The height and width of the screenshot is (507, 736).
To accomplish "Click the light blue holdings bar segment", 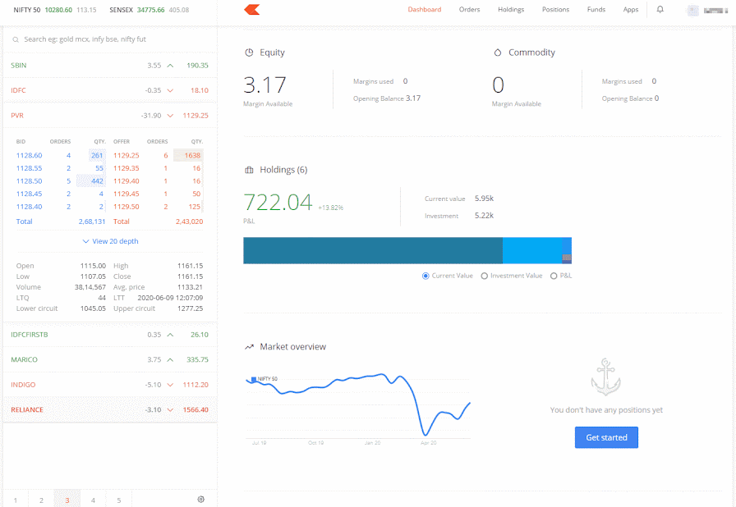I will [x=532, y=250].
